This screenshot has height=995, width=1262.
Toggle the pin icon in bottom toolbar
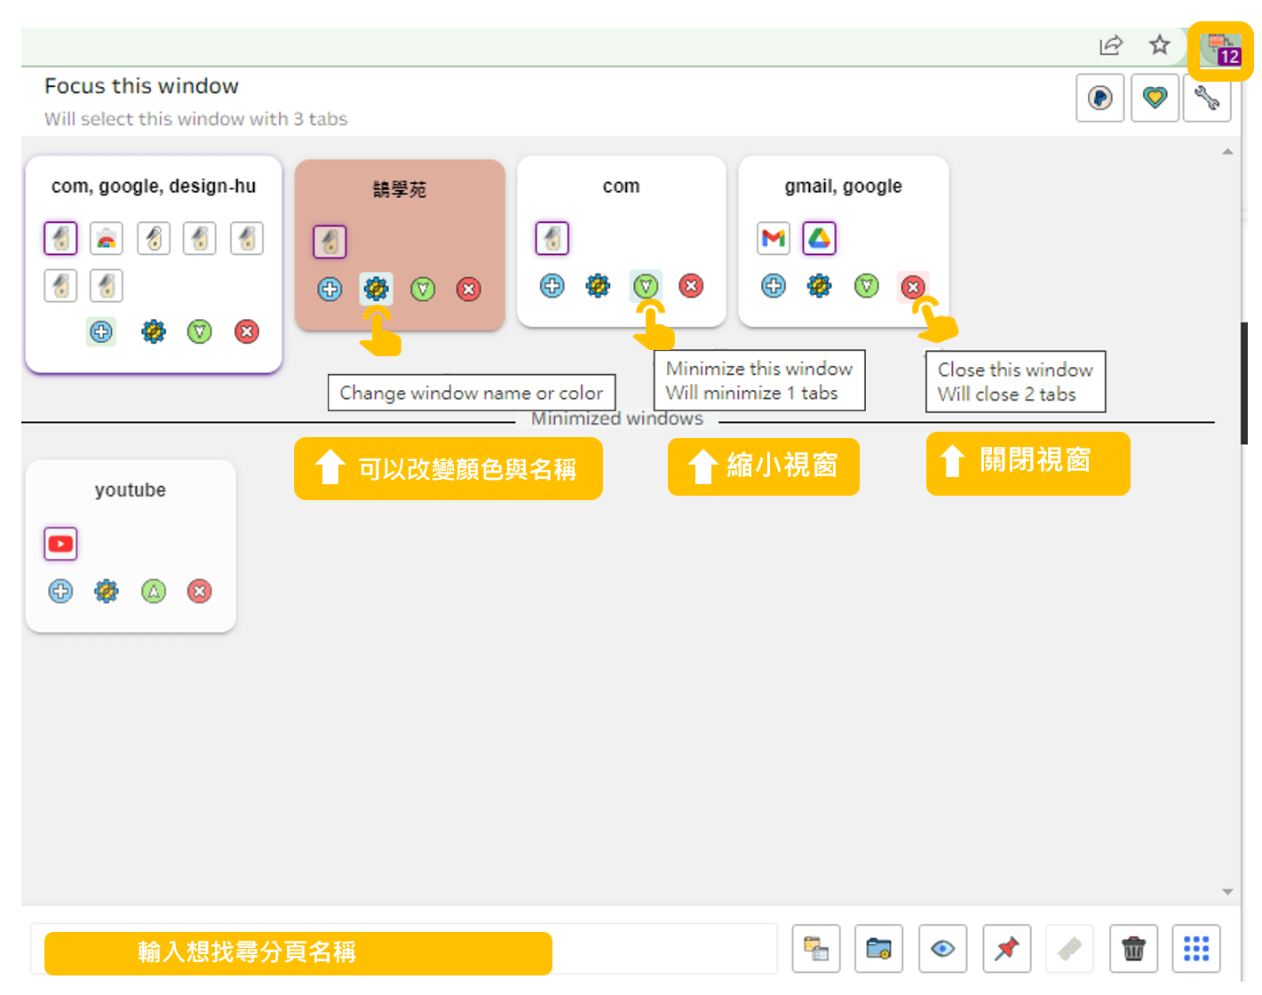pos(1005,949)
